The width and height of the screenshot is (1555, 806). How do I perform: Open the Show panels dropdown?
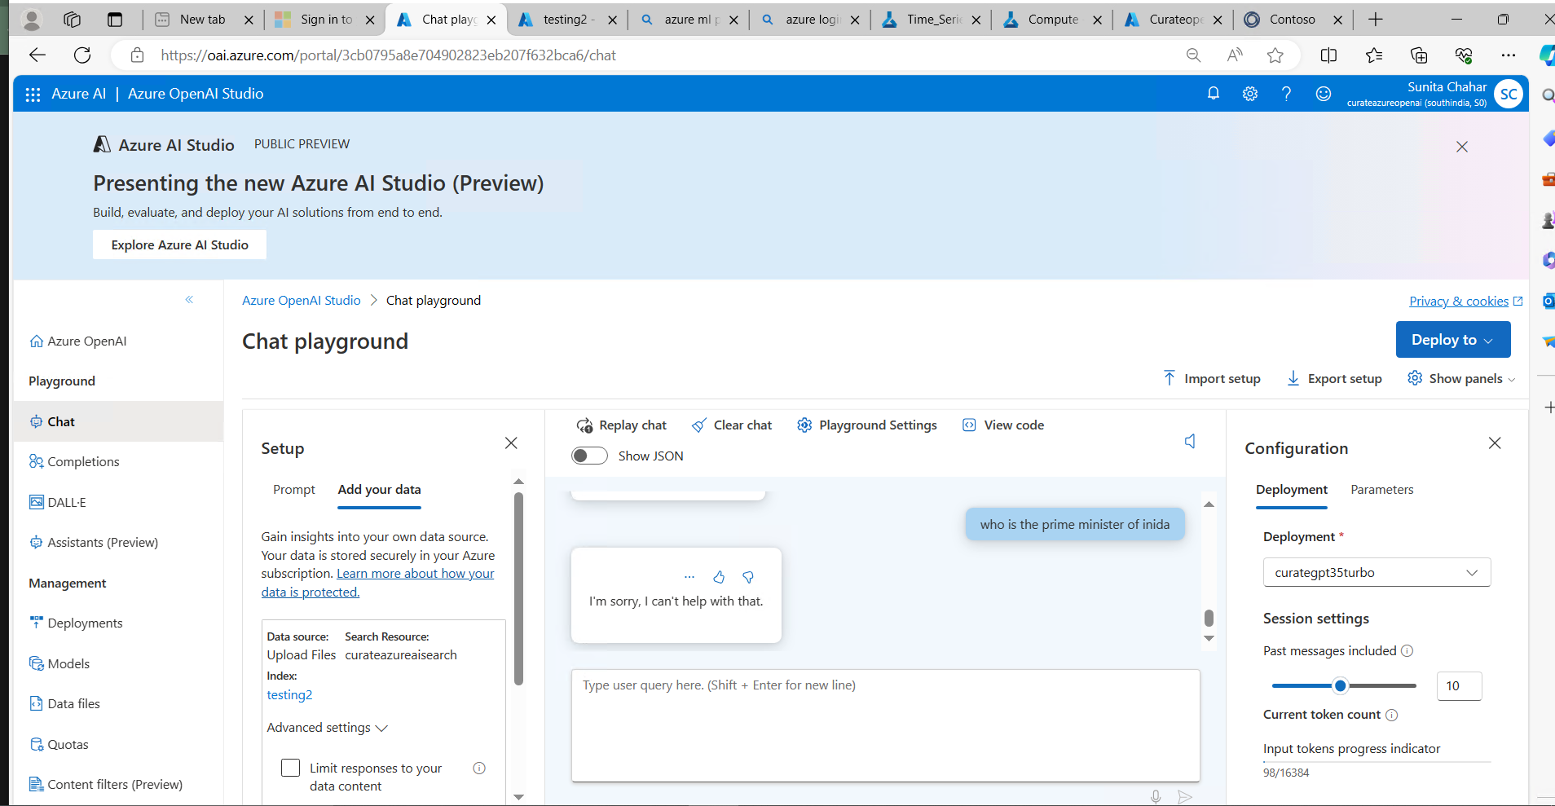click(x=1461, y=378)
